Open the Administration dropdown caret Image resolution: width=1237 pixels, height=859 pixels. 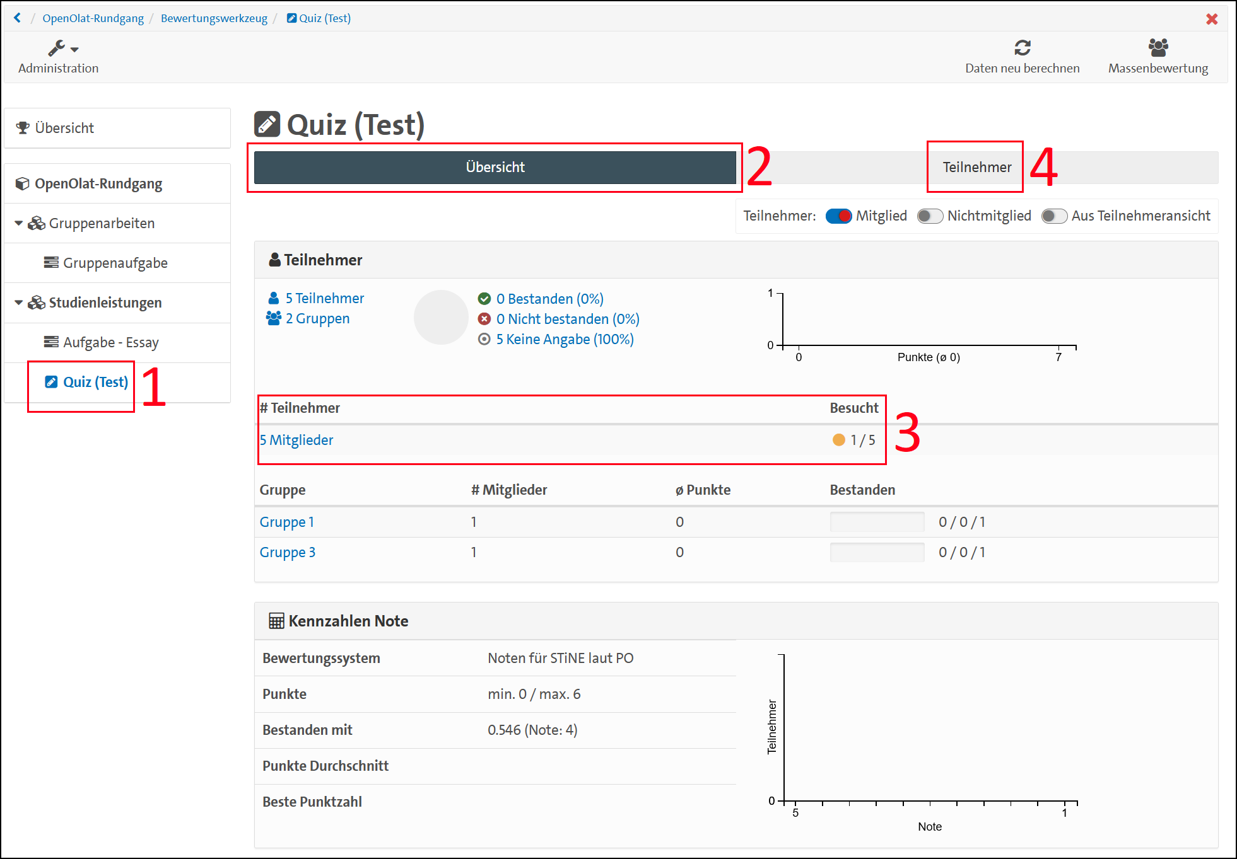[74, 49]
